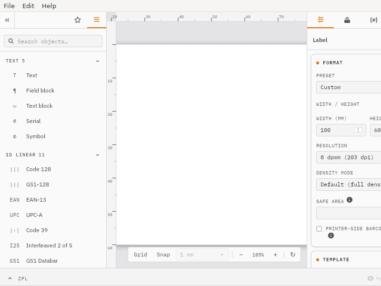Add a Text object
Viewport: 381px width, 286px height.
(x=53, y=75)
